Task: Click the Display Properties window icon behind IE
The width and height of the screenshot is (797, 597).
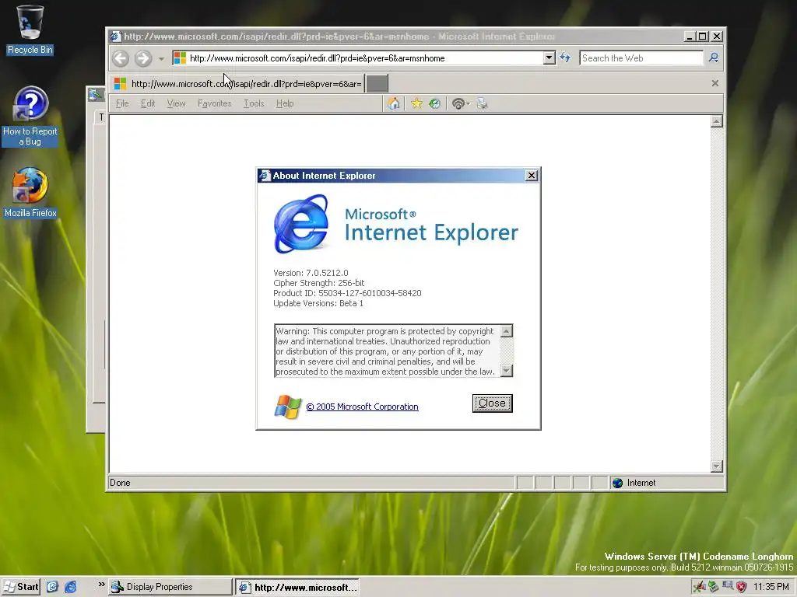Action: pos(94,94)
